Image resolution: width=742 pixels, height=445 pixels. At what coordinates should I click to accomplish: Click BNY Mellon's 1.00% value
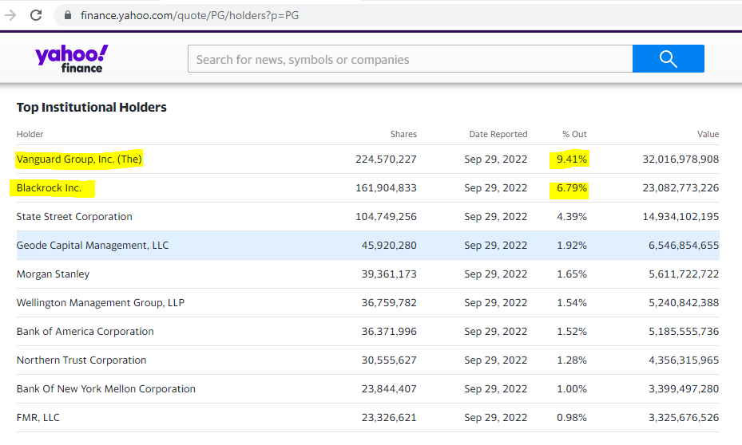tap(572, 389)
